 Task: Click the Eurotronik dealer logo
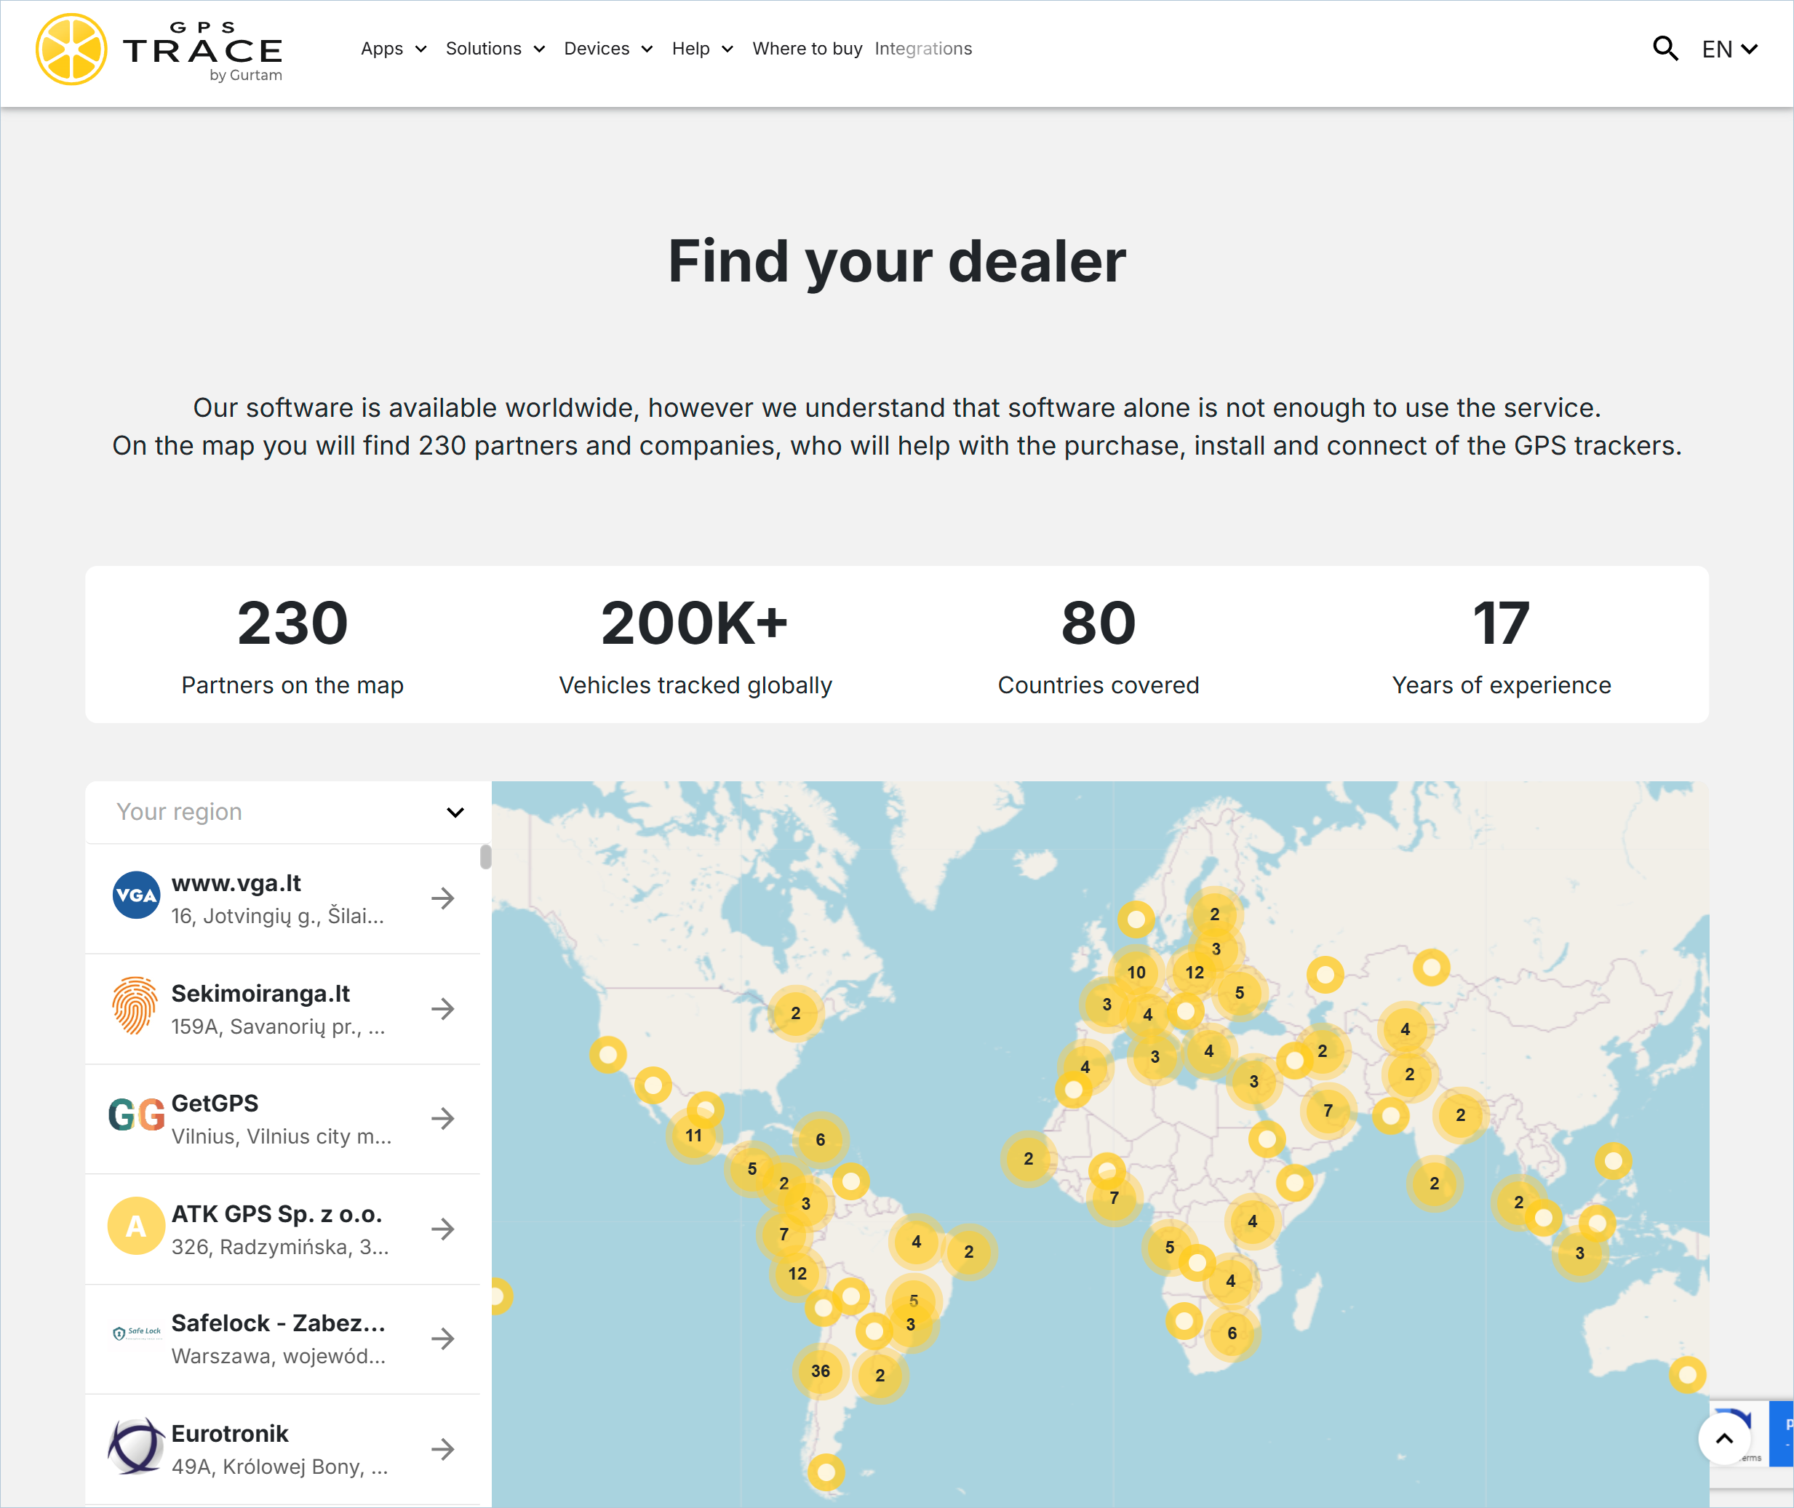(136, 1446)
